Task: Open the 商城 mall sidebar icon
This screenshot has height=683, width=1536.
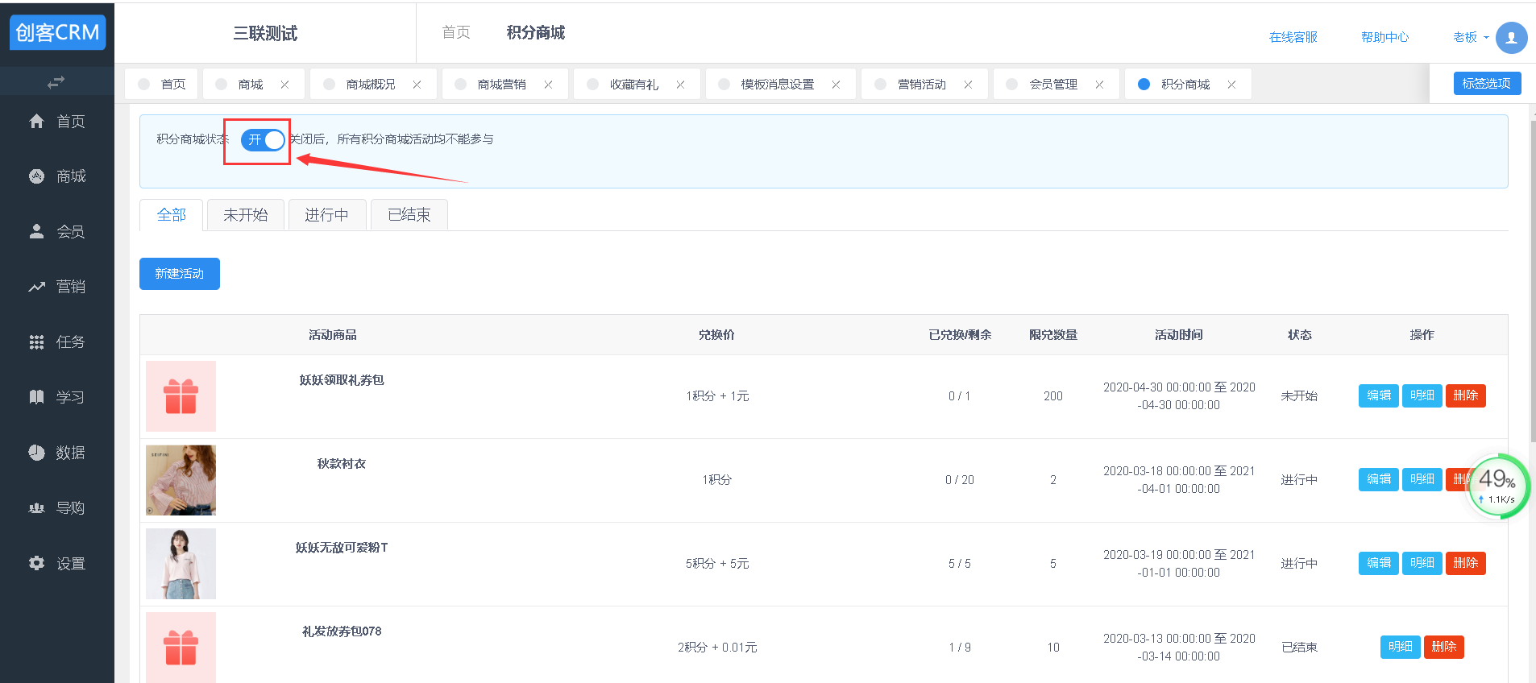Action: [36, 176]
